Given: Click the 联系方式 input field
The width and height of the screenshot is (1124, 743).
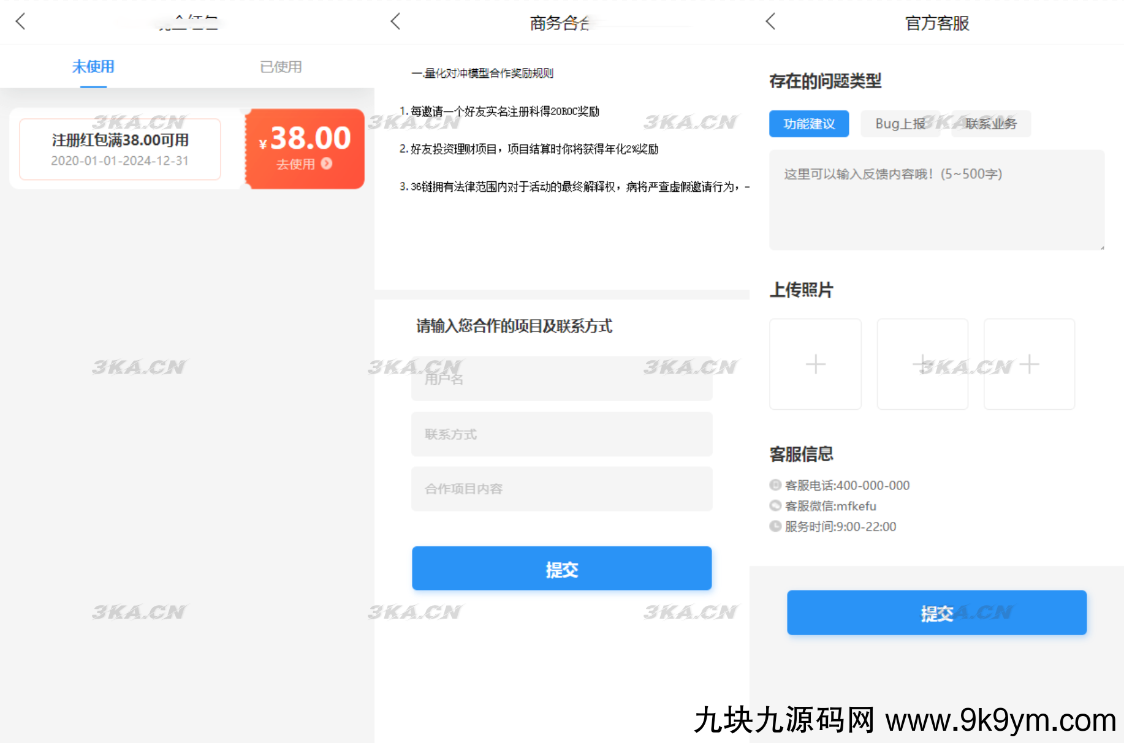Looking at the screenshot, I should (x=561, y=434).
